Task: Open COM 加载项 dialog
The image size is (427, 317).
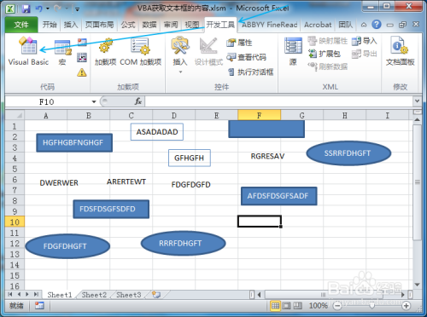Action: tap(141, 52)
